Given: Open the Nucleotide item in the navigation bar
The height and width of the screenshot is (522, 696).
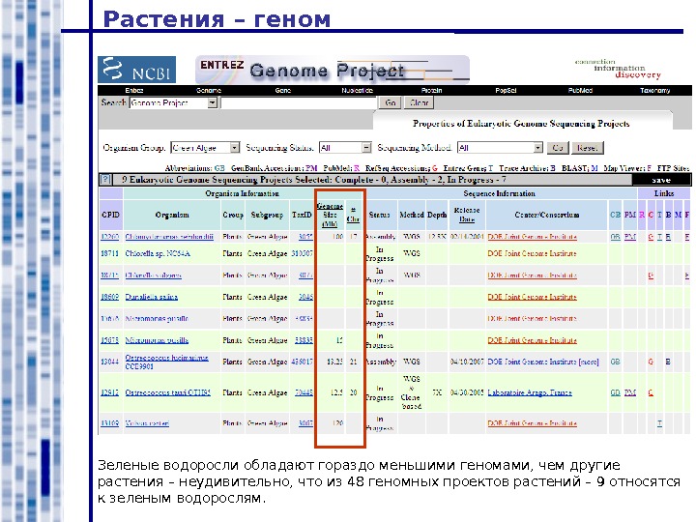Looking at the screenshot, I should coord(357,90).
